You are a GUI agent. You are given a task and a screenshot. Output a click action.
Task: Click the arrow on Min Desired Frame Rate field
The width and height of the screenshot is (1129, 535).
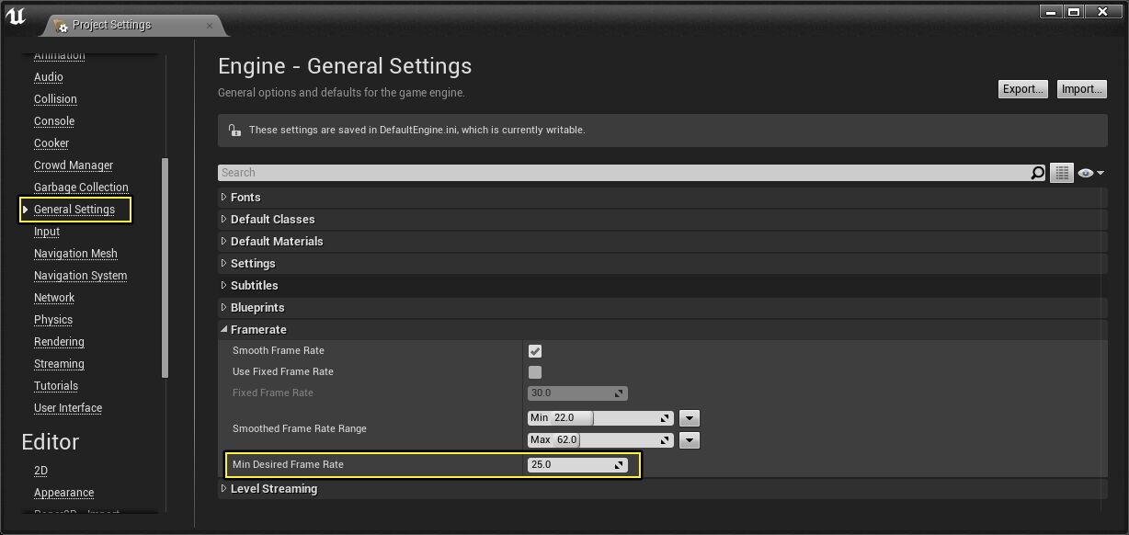tap(619, 465)
